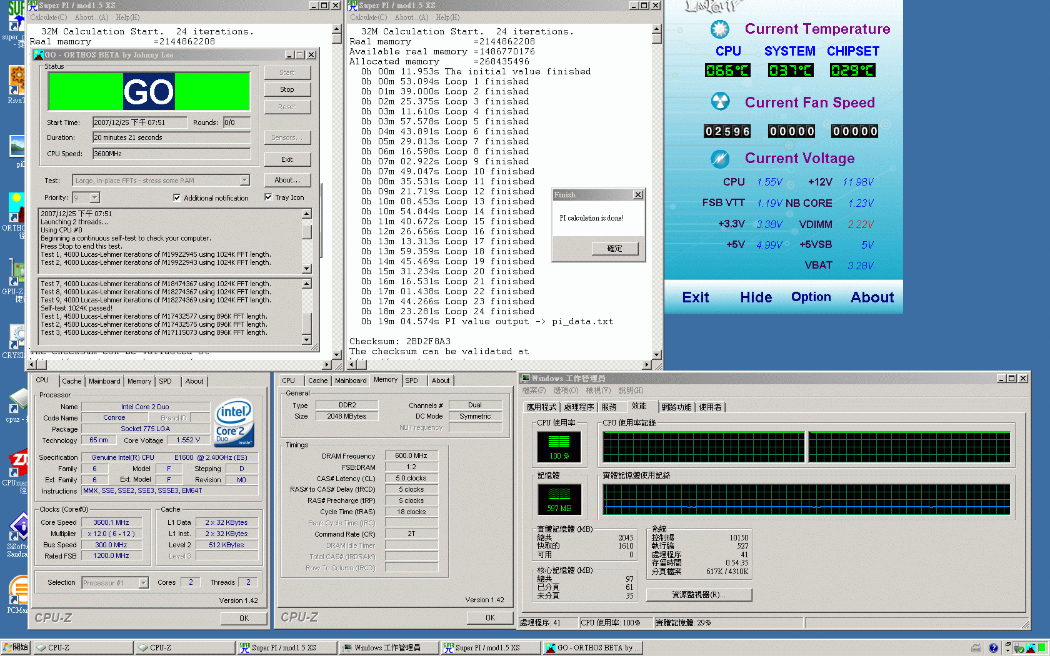Switch to Processes tab in Task Manager
The width and height of the screenshot is (1050, 656).
579,407
